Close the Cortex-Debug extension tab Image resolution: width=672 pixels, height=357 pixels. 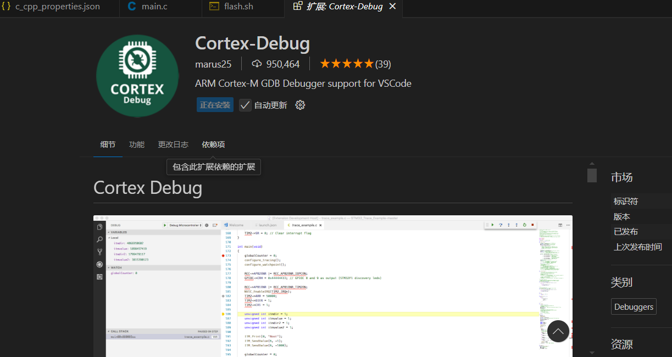[x=392, y=7]
